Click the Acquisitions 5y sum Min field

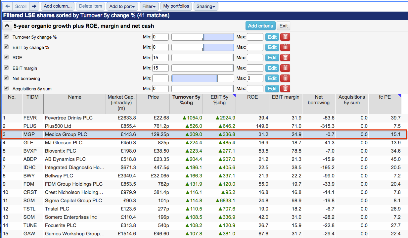point(160,89)
